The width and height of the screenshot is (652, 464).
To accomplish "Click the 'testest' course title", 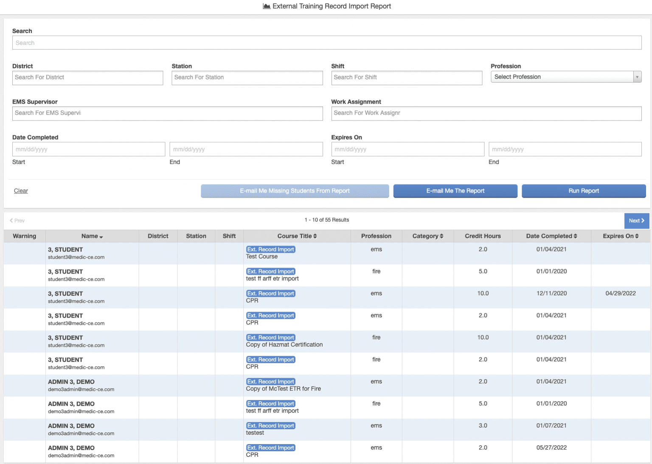I will click(255, 433).
